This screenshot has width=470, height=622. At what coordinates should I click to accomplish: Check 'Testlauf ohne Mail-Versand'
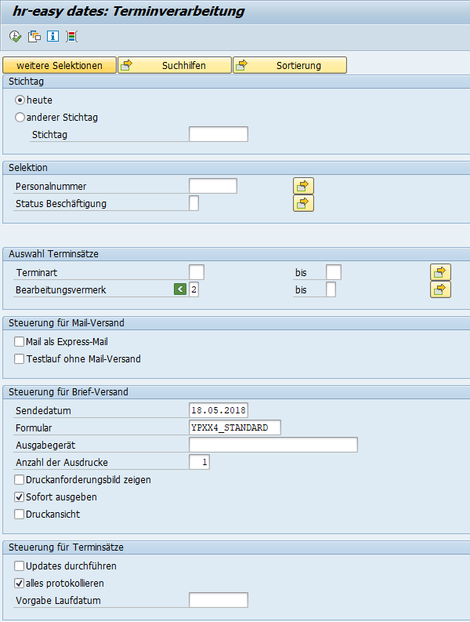pos(20,359)
